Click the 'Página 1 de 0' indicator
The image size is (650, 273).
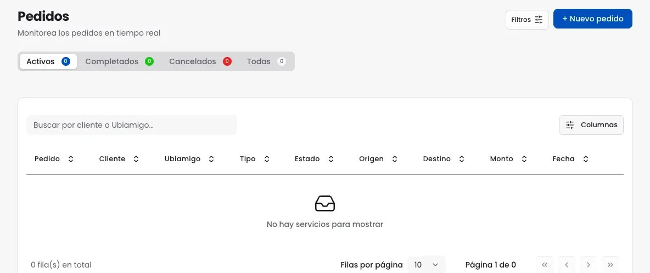tap(491, 265)
